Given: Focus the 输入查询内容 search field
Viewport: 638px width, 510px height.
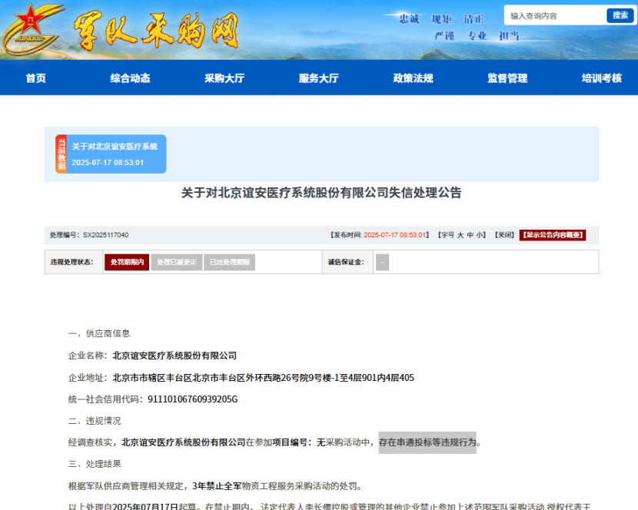Looking at the screenshot, I should (x=556, y=15).
